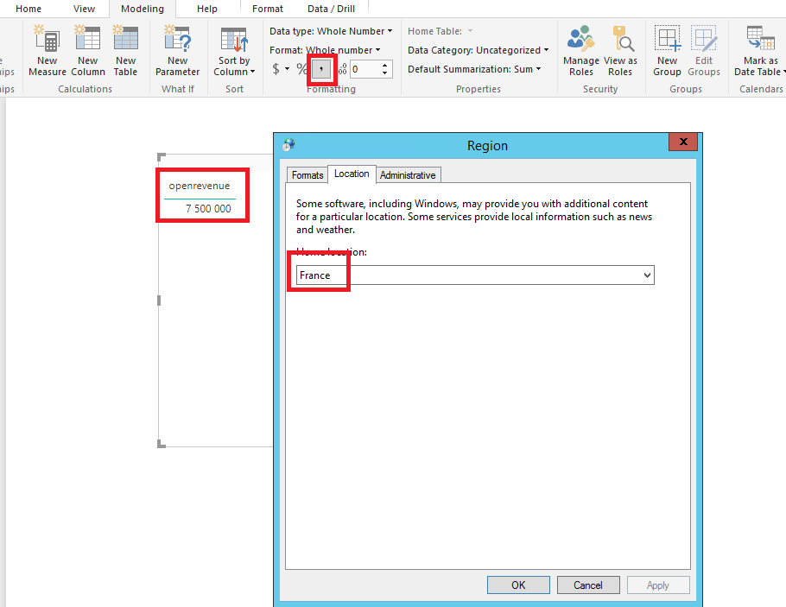Decrease decimal places with down arrow
Image resolution: width=786 pixels, height=607 pixels.
(x=384, y=73)
